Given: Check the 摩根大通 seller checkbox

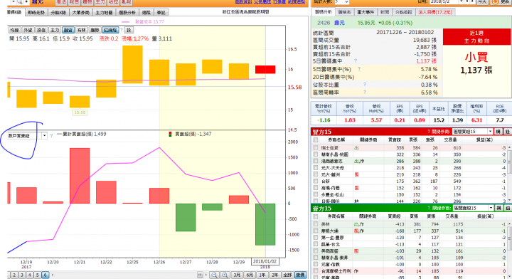Looking at the screenshot, I should click(x=316, y=231).
